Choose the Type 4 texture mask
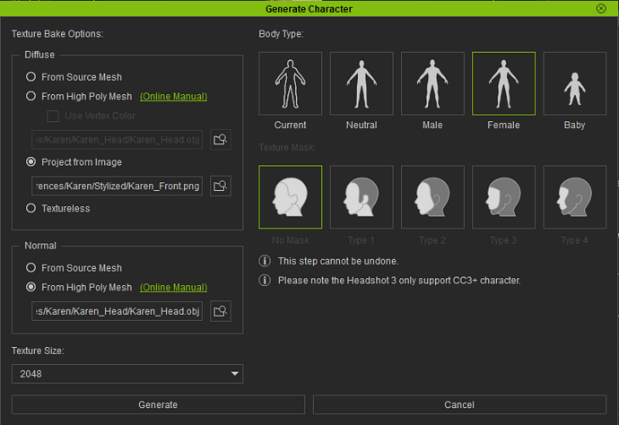Image resolution: width=619 pixels, height=425 pixels. [x=575, y=197]
